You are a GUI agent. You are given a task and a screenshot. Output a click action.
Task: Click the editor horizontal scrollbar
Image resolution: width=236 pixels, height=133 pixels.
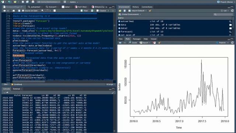point(29,82)
